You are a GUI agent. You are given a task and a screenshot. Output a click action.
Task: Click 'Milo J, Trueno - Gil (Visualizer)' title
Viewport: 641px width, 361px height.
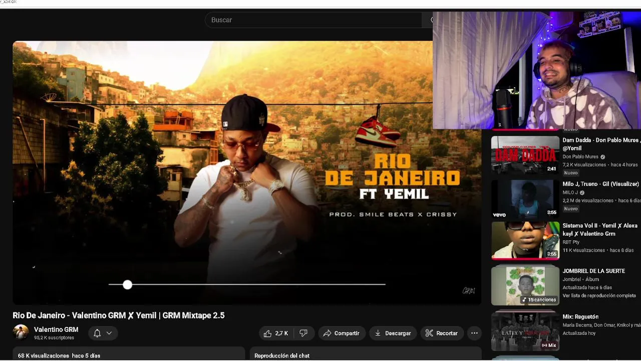[x=600, y=184]
